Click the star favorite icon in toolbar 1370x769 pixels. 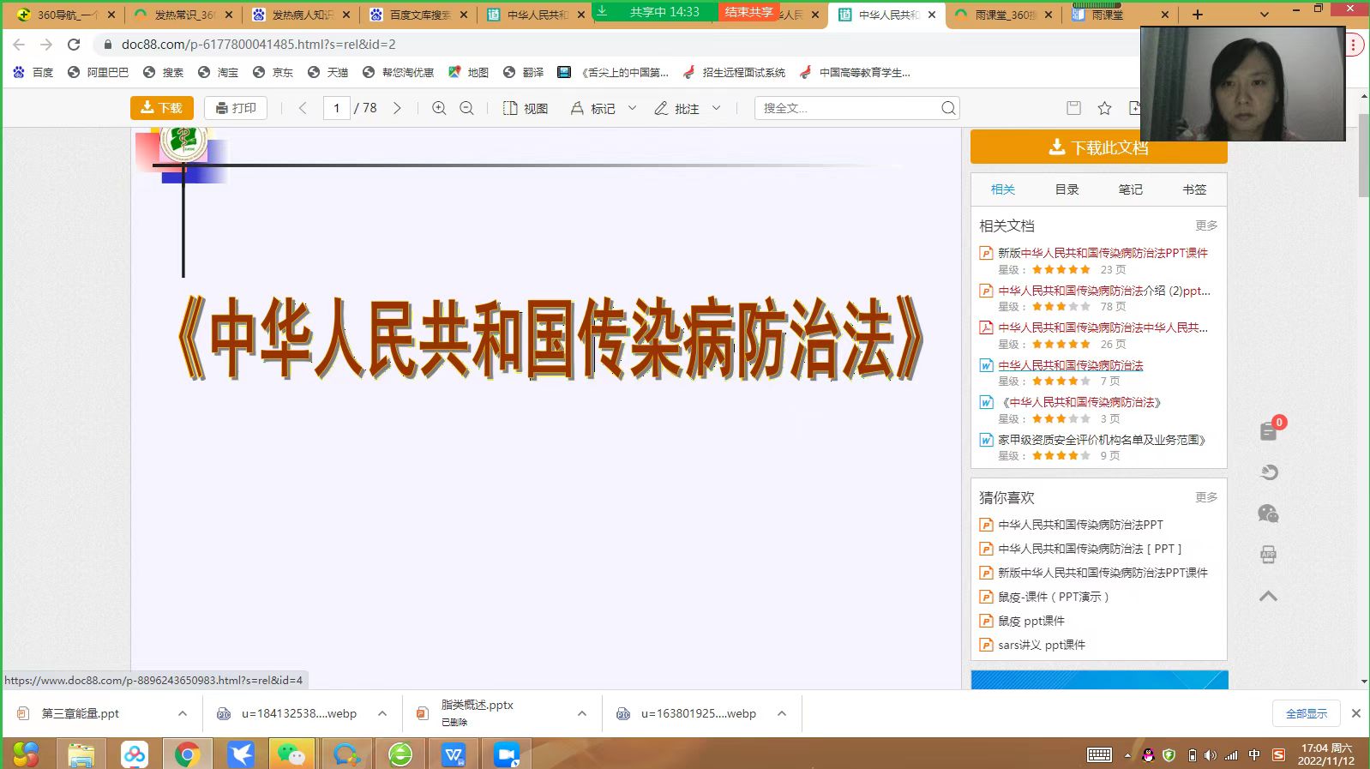pyautogui.click(x=1104, y=108)
